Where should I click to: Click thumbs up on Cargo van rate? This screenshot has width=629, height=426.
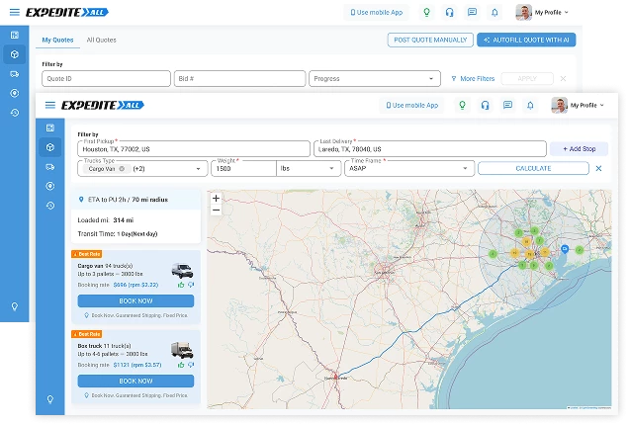(x=180, y=285)
